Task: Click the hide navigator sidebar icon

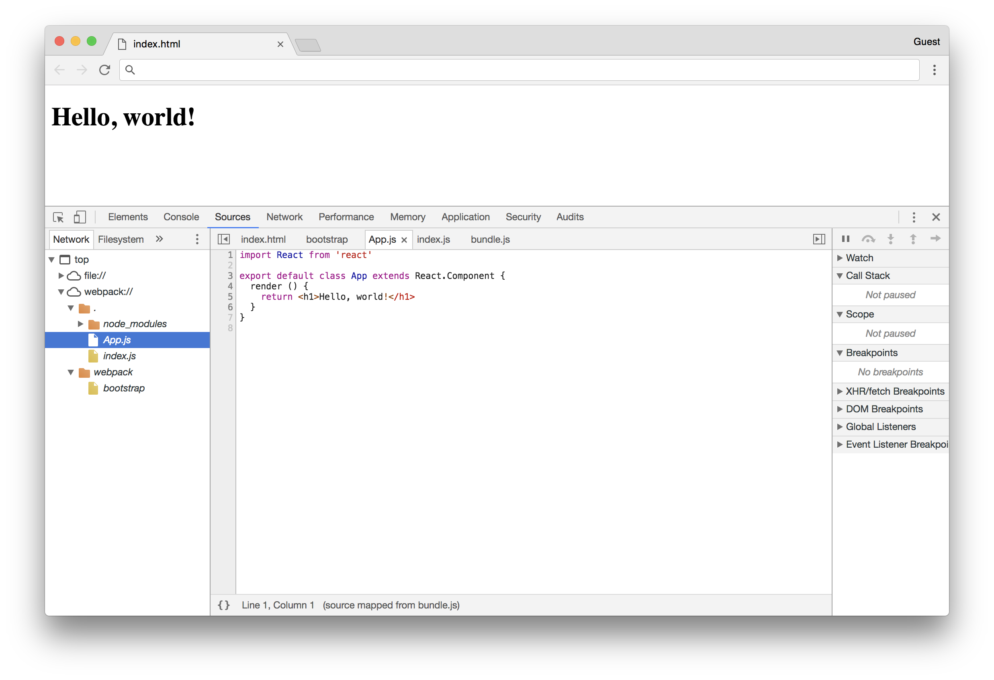Action: click(224, 239)
